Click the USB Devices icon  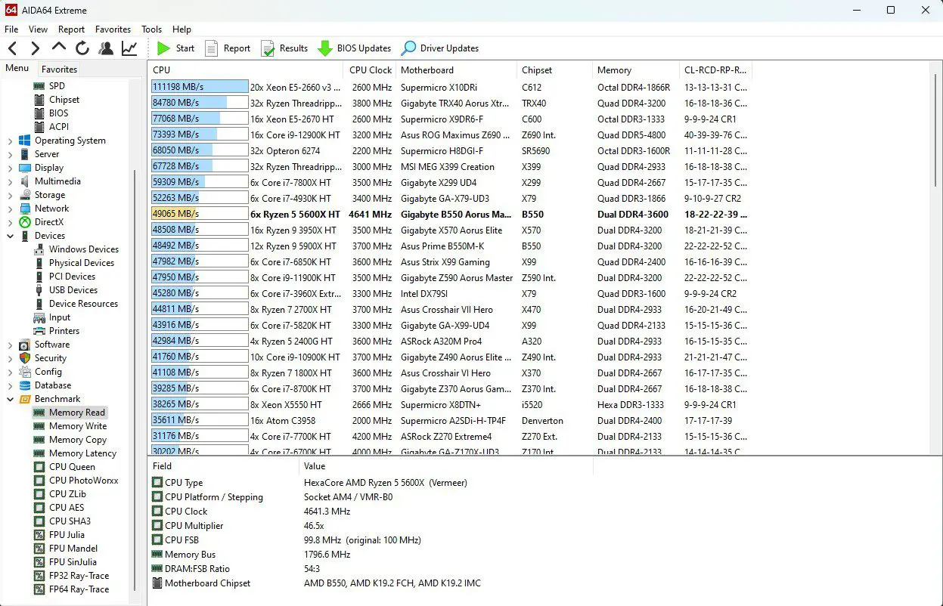pos(39,290)
